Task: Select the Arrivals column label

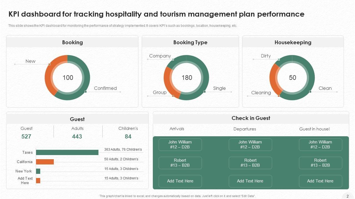Action: [177, 129]
